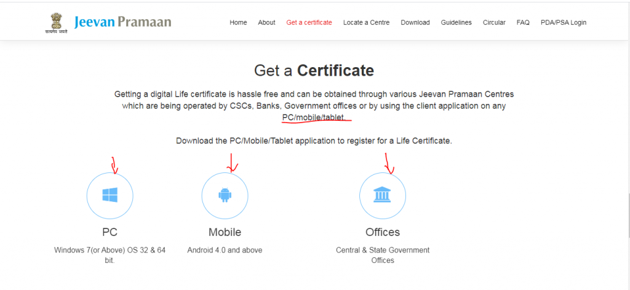Image resolution: width=630 pixels, height=290 pixels.
Task: Open the About page in navigation
Action: click(x=266, y=23)
